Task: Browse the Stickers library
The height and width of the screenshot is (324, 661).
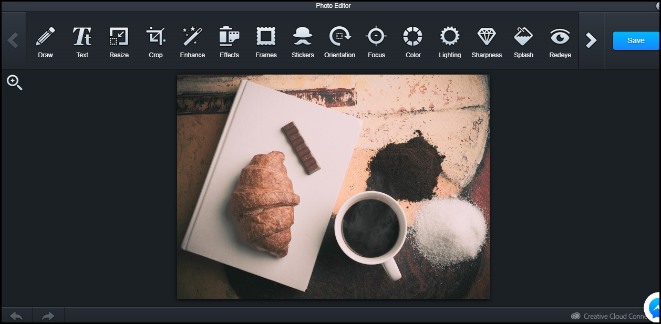Action: (303, 41)
